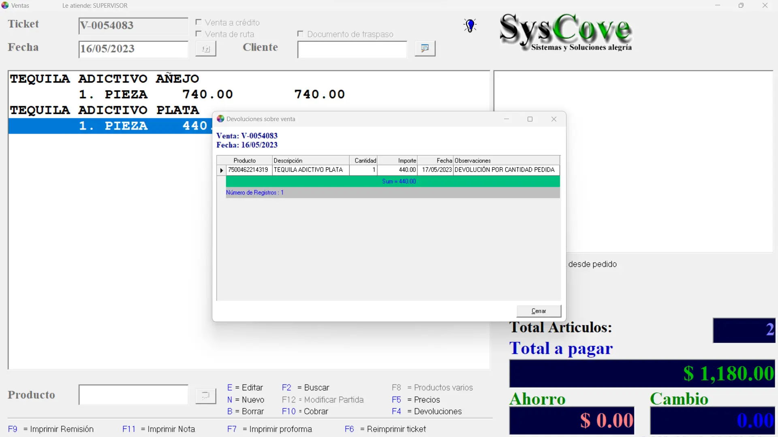Click the product lookup icon beside Producto
Screen dimensions: 778x437
(205, 395)
